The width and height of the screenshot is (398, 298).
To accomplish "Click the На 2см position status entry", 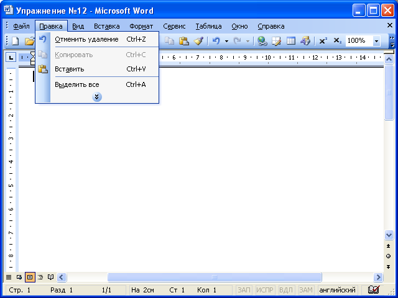I will 142,290.
